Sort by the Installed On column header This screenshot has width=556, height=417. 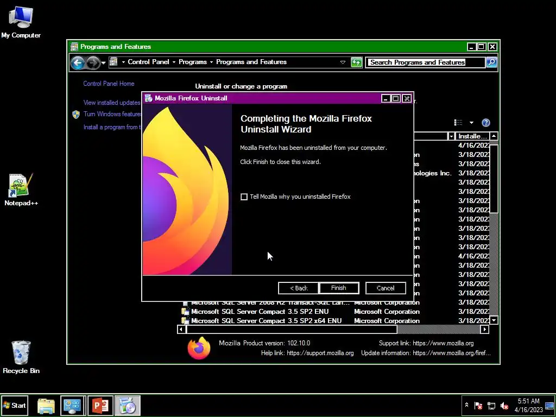[472, 136]
